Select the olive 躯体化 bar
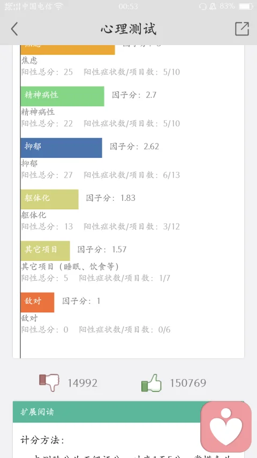 tap(50, 199)
